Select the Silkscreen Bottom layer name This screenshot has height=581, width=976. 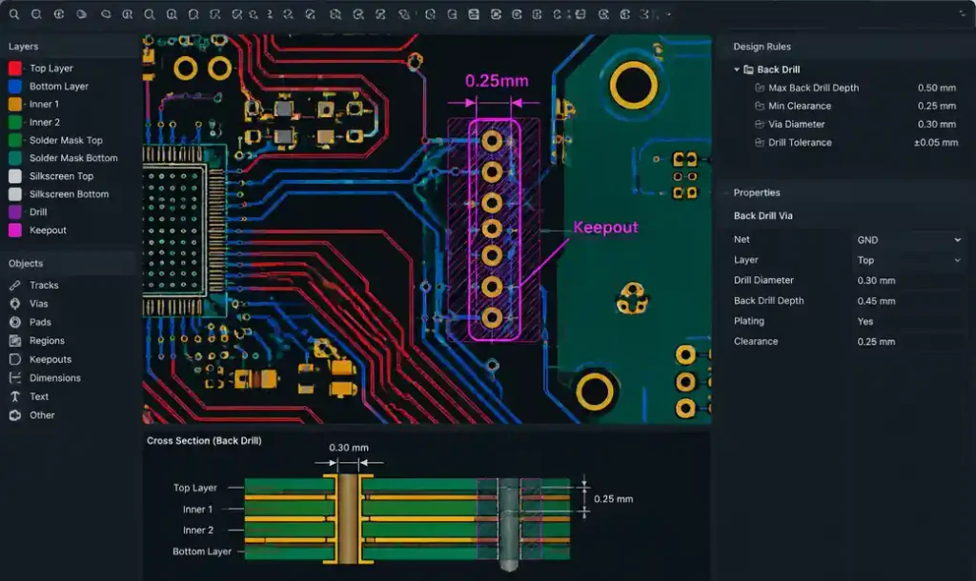69,194
